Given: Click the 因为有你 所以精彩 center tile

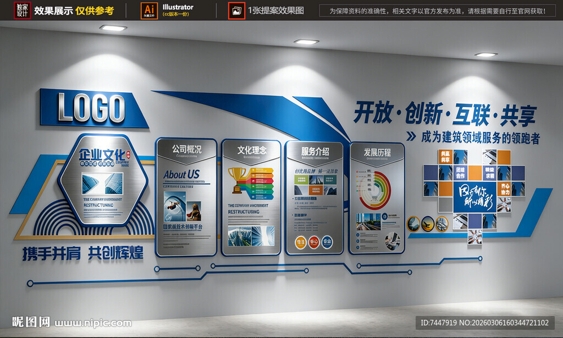Looking at the screenshot, I should pos(474,197).
